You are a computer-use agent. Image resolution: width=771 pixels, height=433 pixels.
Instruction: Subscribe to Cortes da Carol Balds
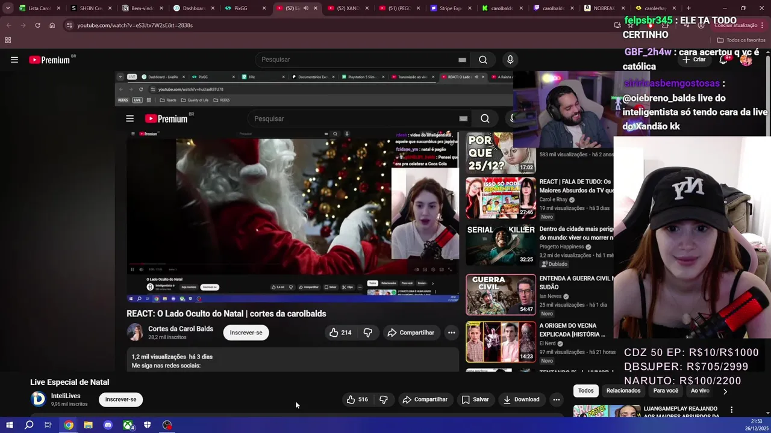pos(246,333)
